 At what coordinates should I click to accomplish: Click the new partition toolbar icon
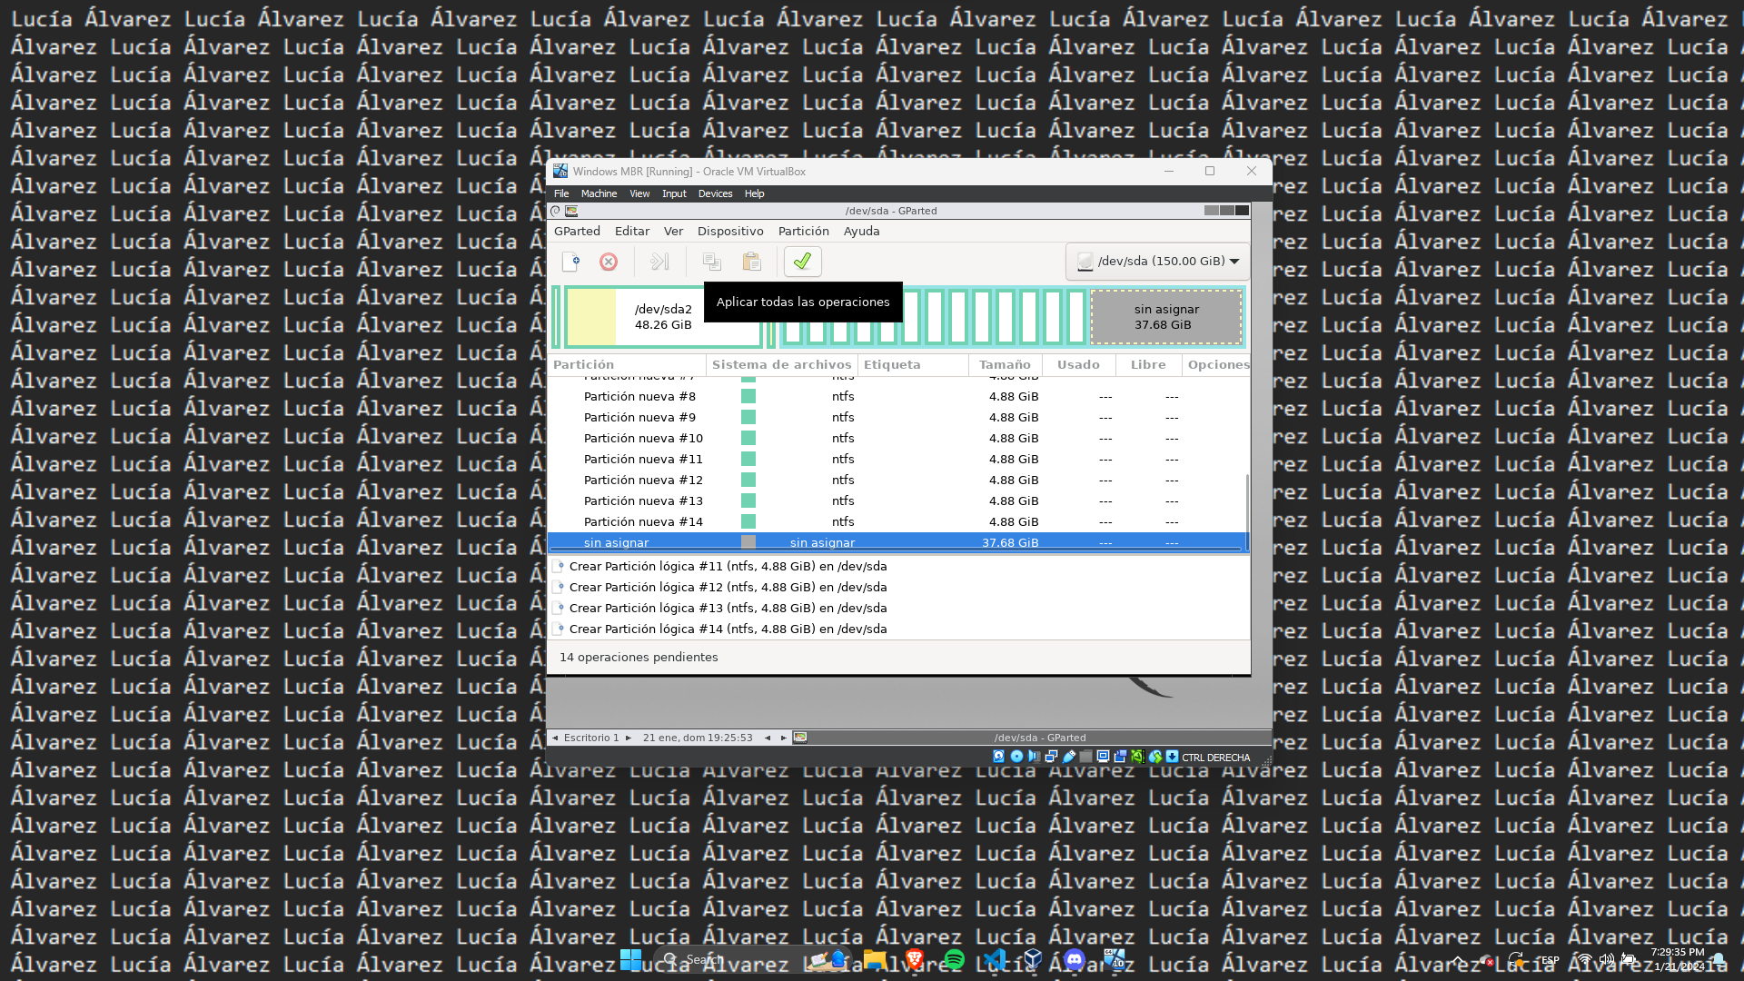click(571, 263)
